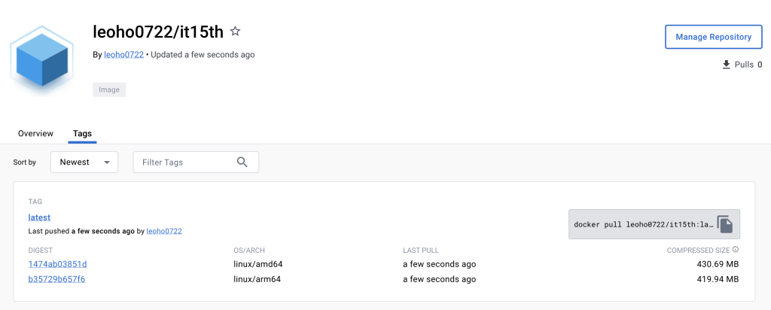Click the Pulls download icon

[727, 65]
